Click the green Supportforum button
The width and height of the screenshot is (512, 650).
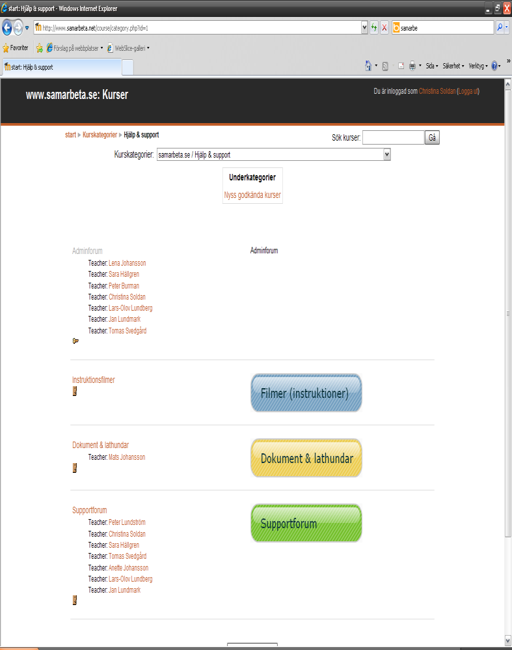point(306,523)
